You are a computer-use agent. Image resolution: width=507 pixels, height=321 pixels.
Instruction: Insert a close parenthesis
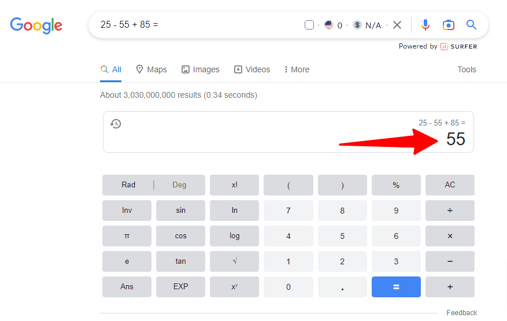(x=342, y=185)
